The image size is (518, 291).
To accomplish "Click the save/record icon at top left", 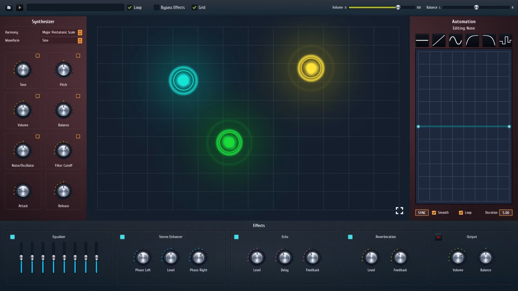I will click(x=9, y=8).
